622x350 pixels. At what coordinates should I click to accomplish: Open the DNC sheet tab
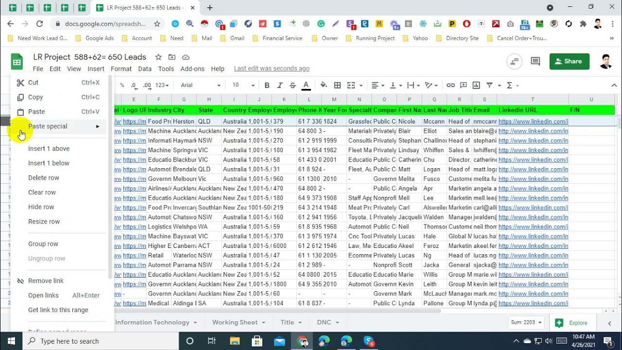328,322
